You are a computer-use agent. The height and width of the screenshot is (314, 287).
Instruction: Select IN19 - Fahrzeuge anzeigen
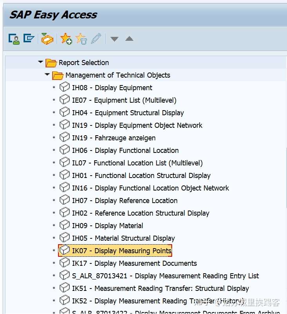pos(114,138)
